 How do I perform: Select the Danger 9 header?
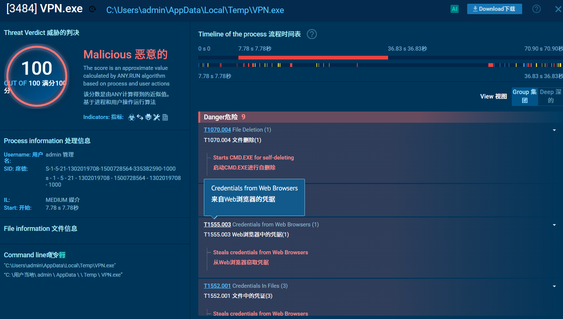pos(381,117)
